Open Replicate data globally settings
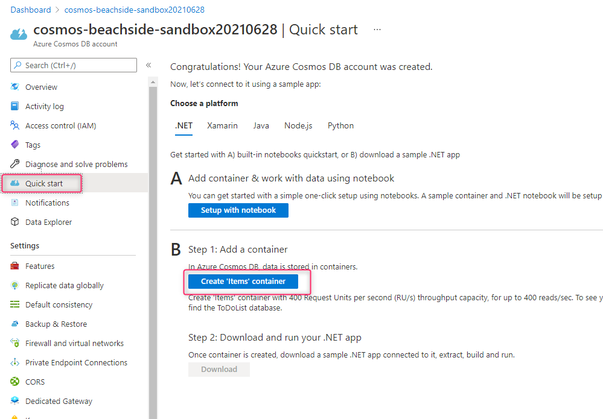The height and width of the screenshot is (419, 603). [x=63, y=285]
